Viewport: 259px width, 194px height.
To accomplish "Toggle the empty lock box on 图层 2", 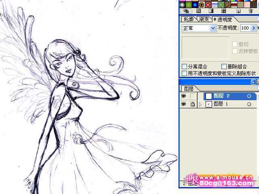I will click(193, 96).
